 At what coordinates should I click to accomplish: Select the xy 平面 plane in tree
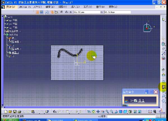[x=13, y=20]
